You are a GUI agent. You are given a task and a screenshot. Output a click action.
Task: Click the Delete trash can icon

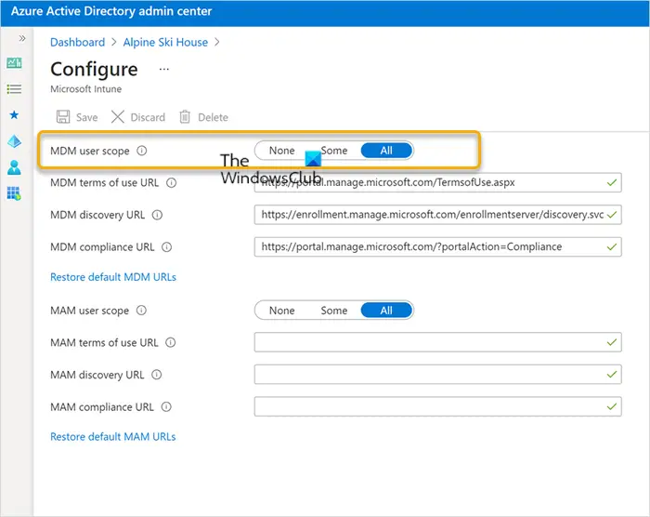point(185,116)
